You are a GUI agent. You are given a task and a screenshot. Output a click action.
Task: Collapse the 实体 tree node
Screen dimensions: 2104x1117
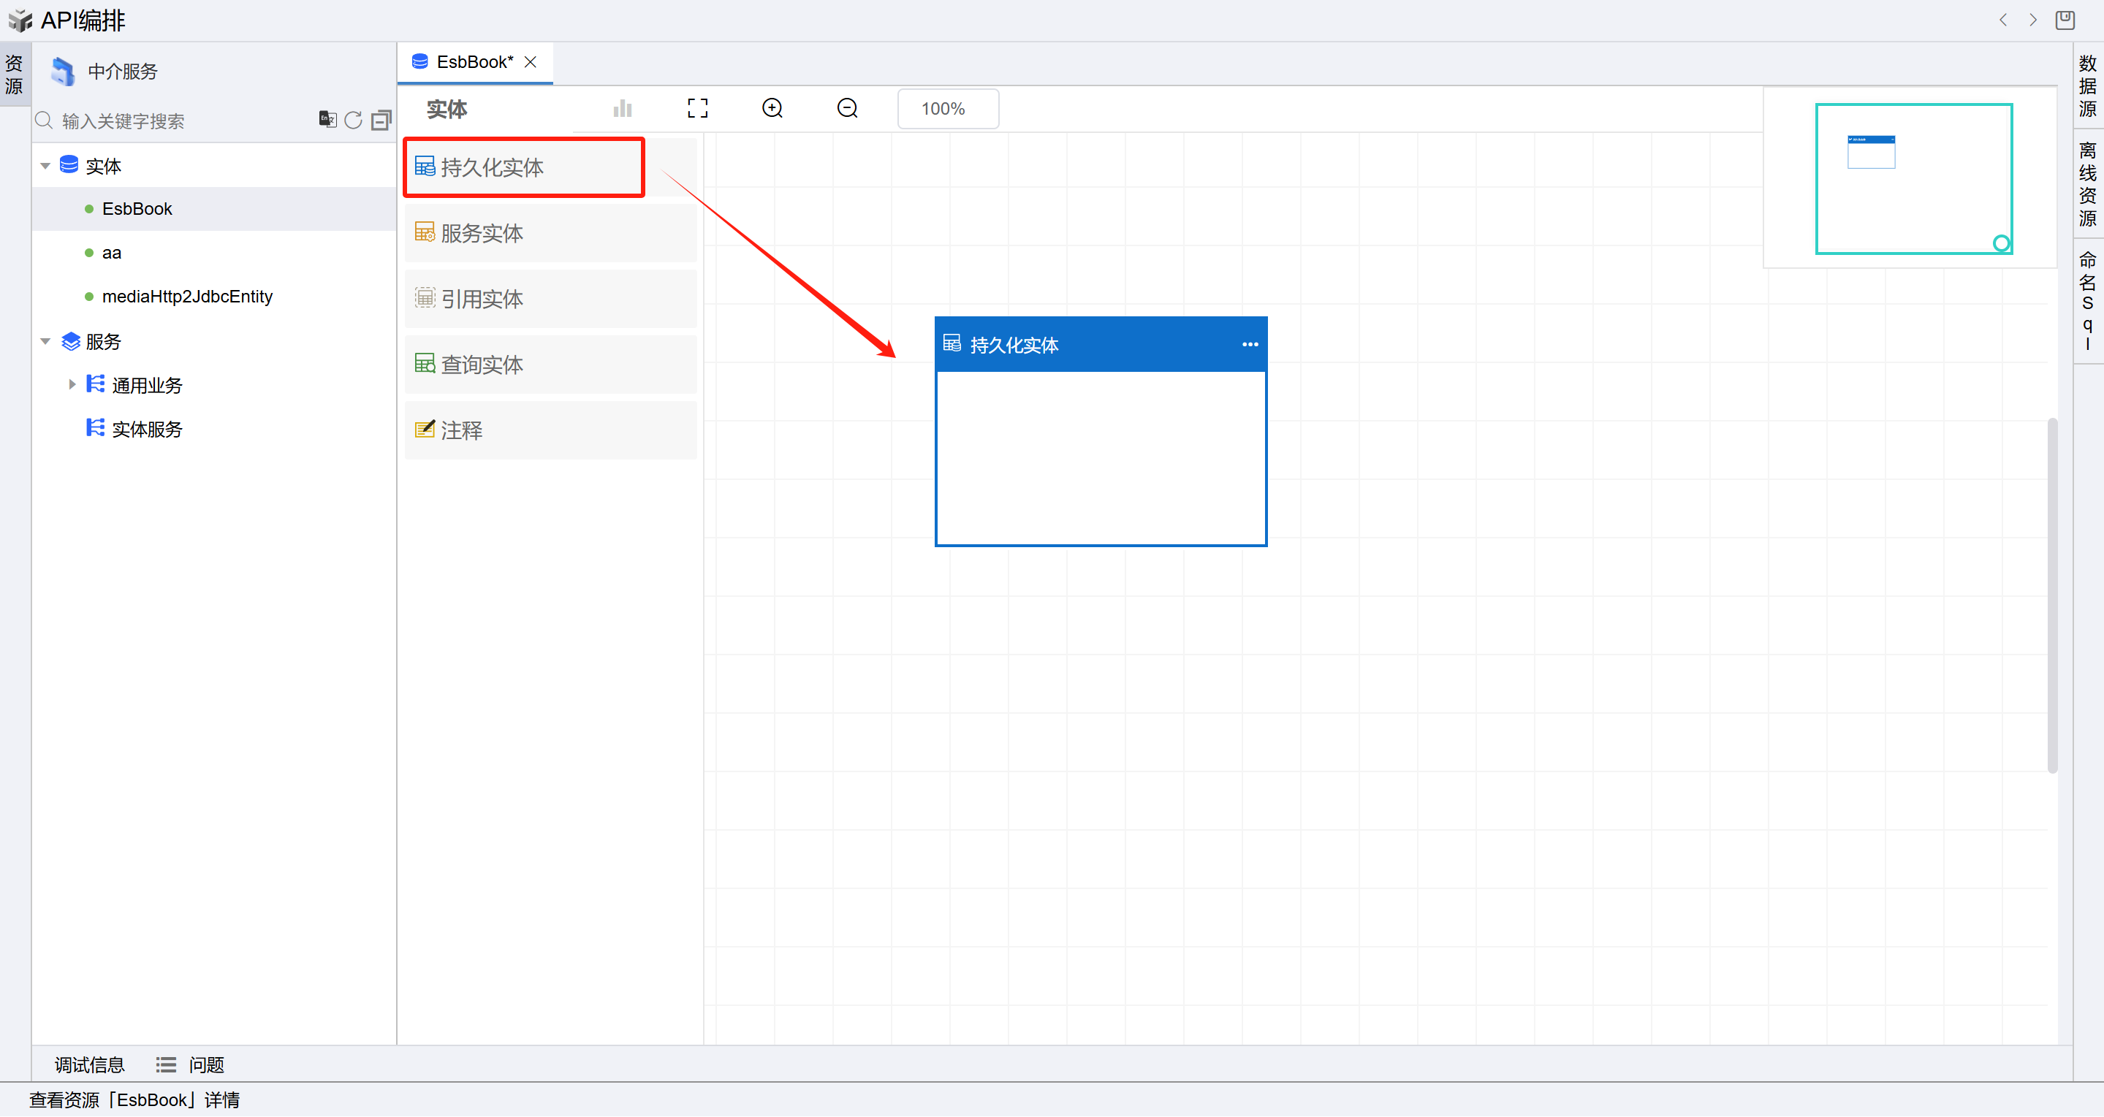coord(46,166)
